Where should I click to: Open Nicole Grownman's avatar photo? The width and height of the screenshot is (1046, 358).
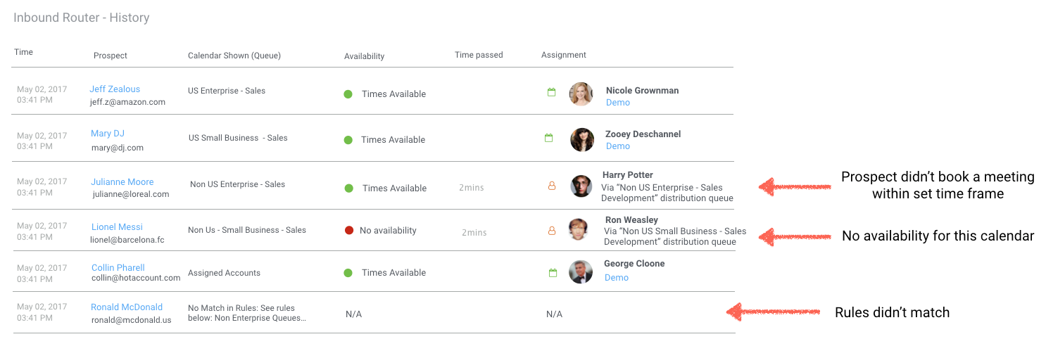tap(581, 94)
